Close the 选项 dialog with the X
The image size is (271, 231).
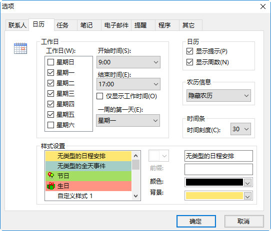tap(263, 6)
